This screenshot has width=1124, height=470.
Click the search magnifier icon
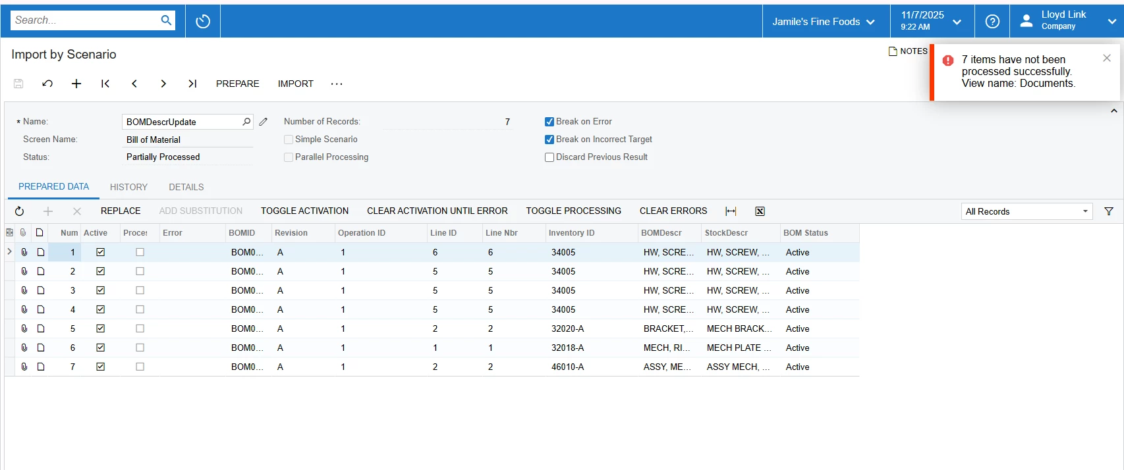coord(166,20)
